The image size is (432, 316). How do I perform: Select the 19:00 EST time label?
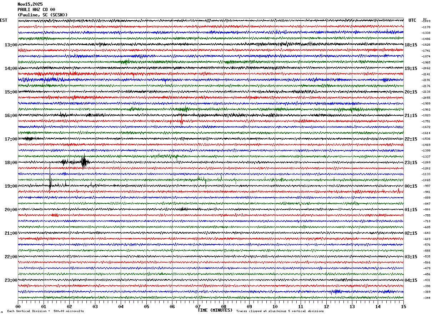11,186
